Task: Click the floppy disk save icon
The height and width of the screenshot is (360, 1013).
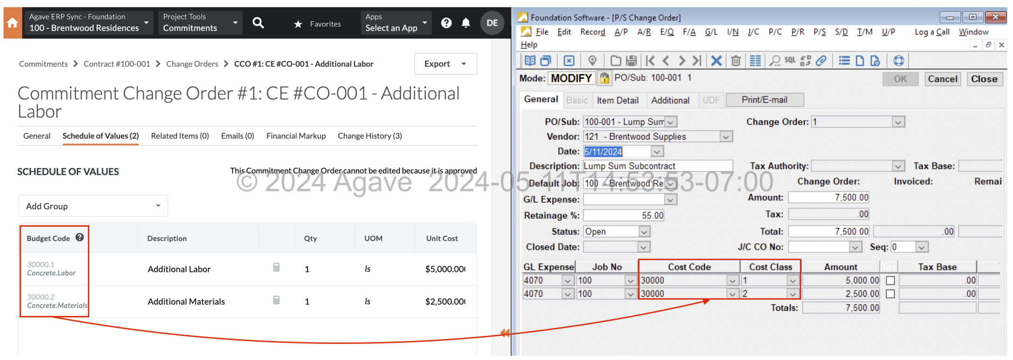Action: click(631, 61)
